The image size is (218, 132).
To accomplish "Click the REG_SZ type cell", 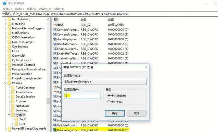I will point(86,25).
